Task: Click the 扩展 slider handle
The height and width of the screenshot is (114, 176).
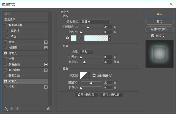Action: click(x=81, y=57)
